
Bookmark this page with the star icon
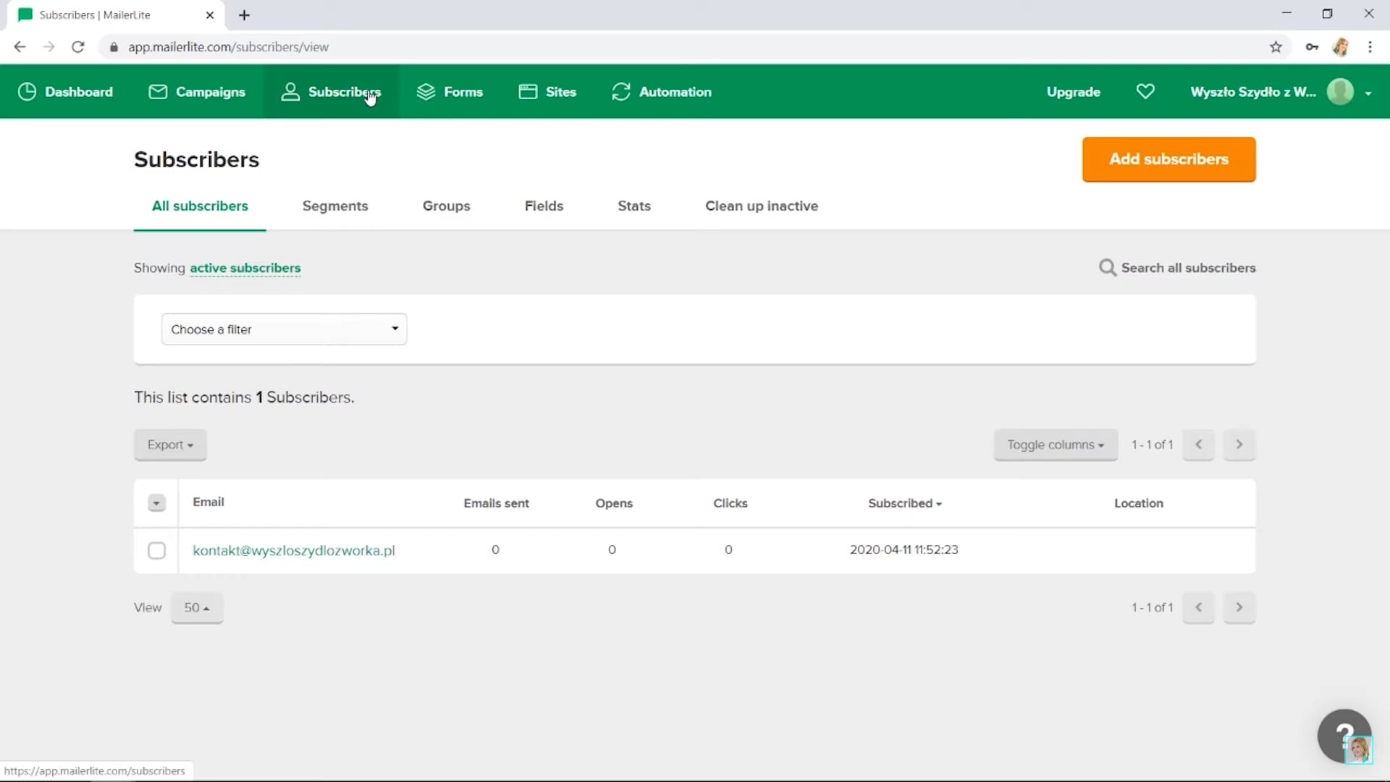click(1276, 47)
